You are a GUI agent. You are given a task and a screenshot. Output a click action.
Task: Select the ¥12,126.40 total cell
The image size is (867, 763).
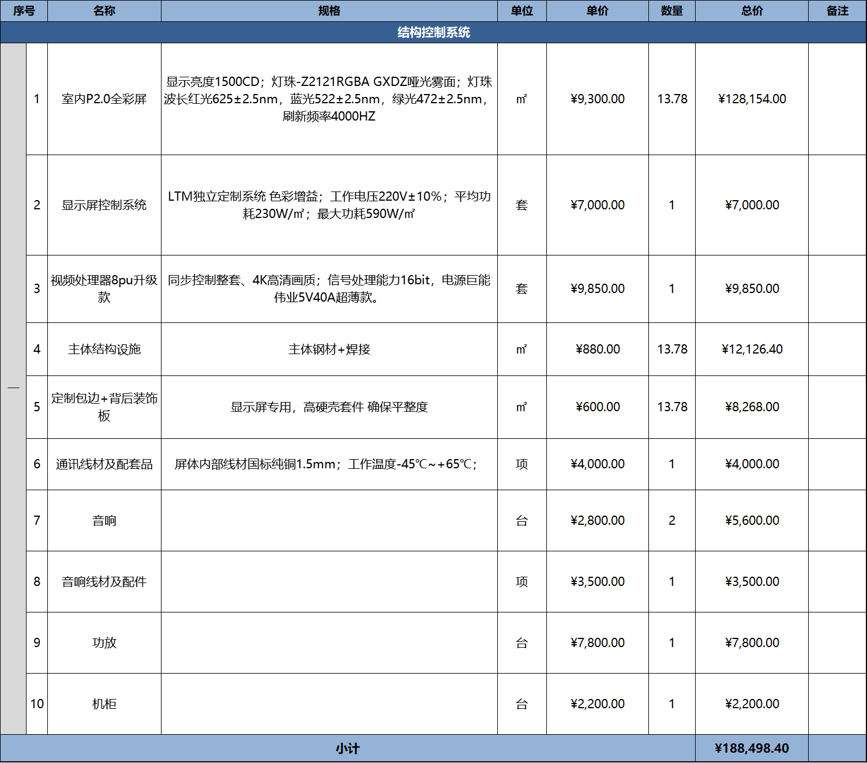(752, 349)
